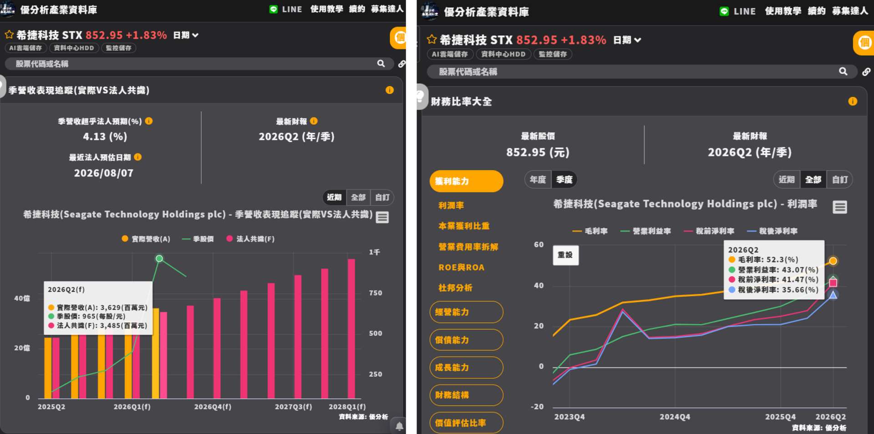
Task: Click the search magnifier in the right panel
Action: coord(843,71)
